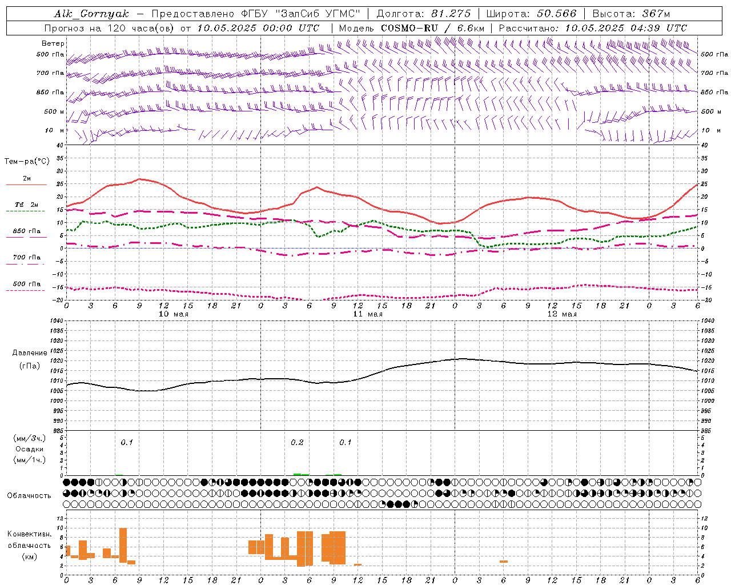This screenshot has width=731, height=585.
Task: Click the 11 мая date label
Action: (368, 314)
